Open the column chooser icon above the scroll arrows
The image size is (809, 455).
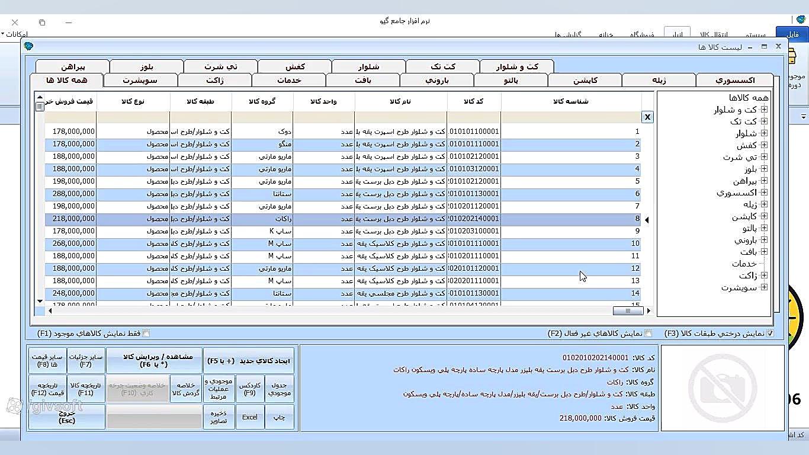click(x=40, y=107)
